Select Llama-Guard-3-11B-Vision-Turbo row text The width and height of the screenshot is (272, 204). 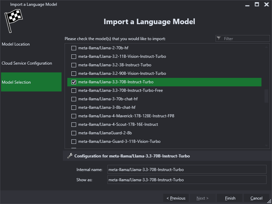(119, 141)
